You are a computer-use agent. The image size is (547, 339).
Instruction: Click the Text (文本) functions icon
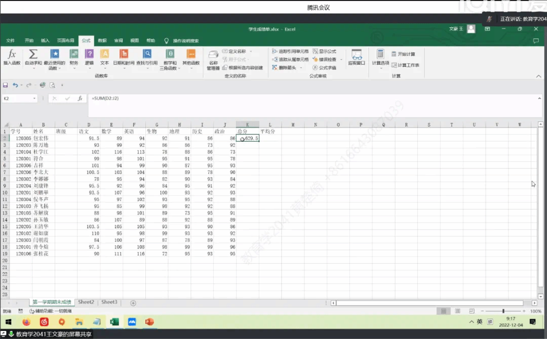(x=104, y=56)
